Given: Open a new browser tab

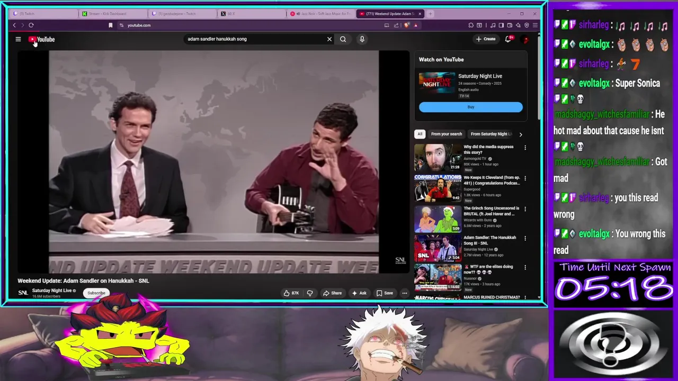Looking at the screenshot, I should pos(431,14).
